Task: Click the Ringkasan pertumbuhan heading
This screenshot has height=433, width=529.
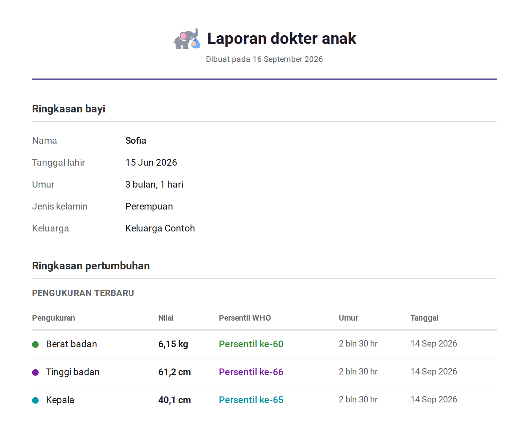Action: [x=91, y=266]
